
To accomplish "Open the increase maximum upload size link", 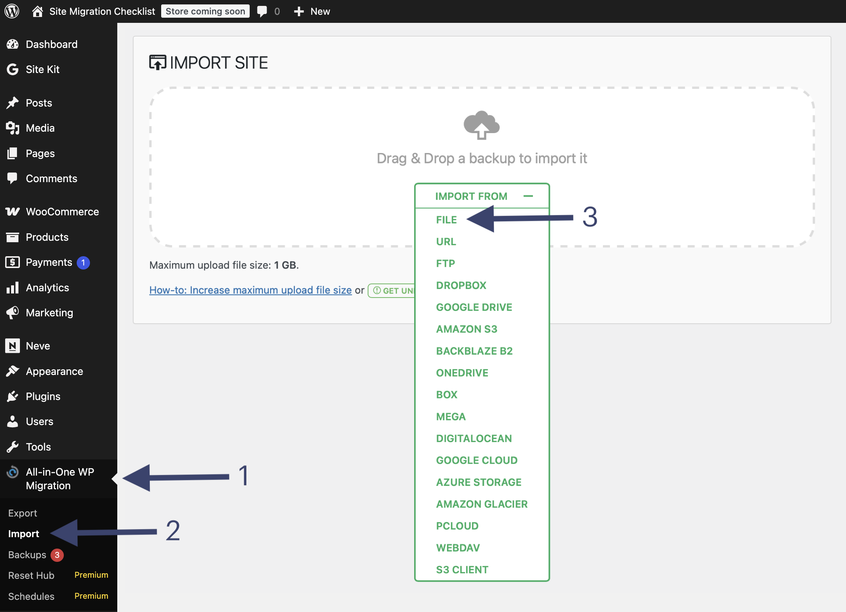I will pos(250,290).
